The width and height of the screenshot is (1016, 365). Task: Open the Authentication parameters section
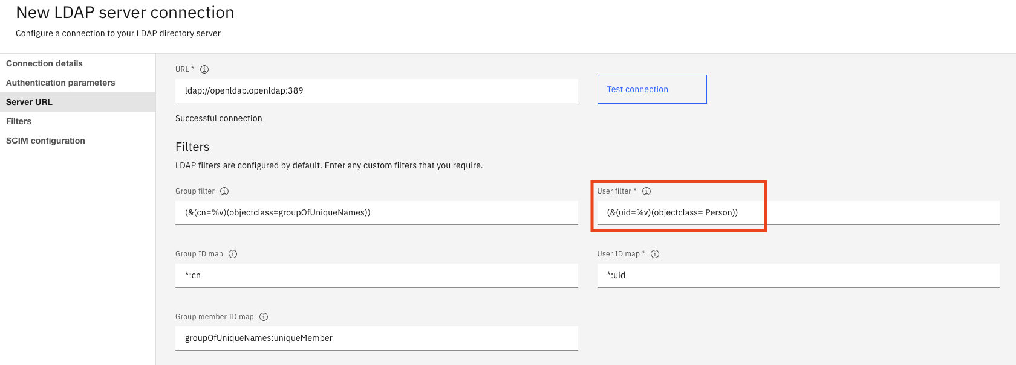pos(60,83)
